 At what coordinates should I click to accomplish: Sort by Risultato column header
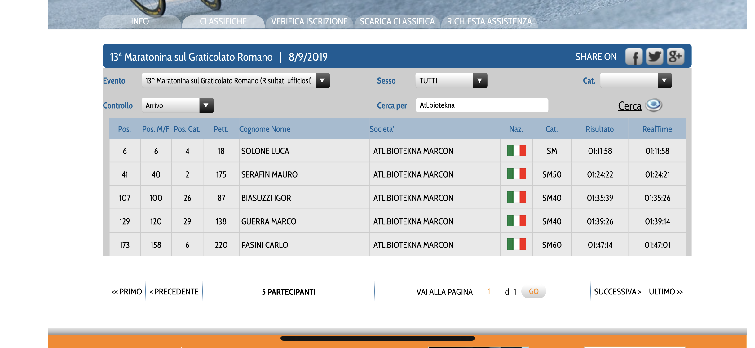point(599,129)
